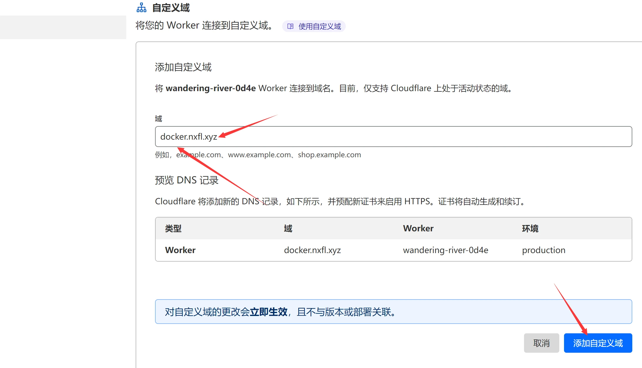
Task: Click the 添加自定义域 blue button
Action: tap(598, 343)
